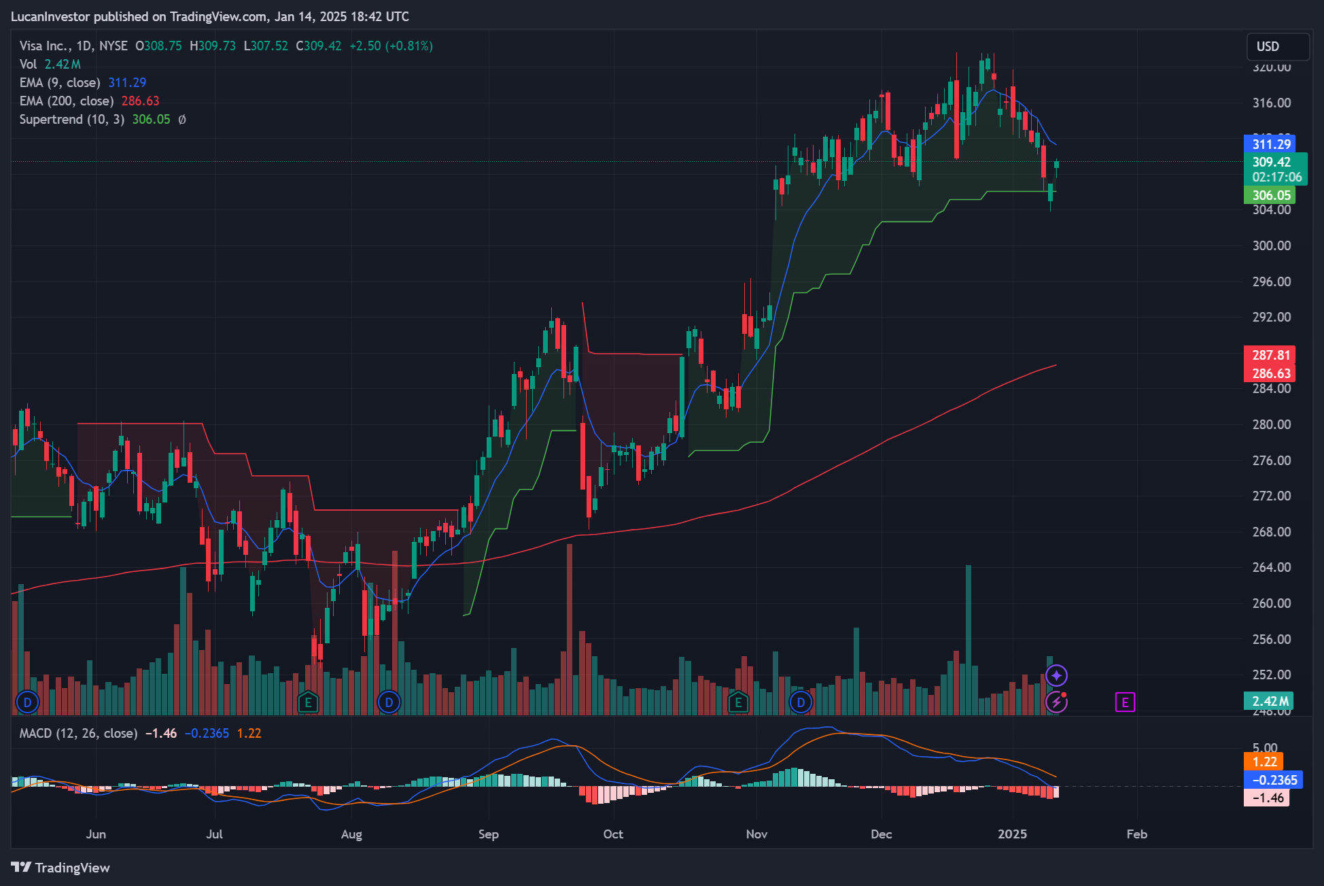Click the 2025 label on time axis

(x=1012, y=834)
